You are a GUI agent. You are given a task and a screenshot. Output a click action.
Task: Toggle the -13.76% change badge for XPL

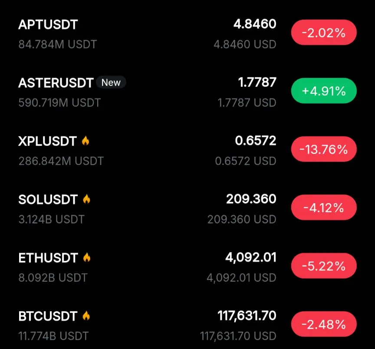324,149
